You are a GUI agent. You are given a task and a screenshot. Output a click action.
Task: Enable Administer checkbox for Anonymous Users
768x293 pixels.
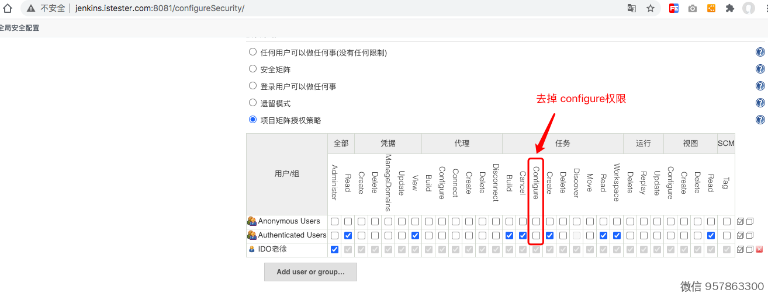[x=334, y=222]
